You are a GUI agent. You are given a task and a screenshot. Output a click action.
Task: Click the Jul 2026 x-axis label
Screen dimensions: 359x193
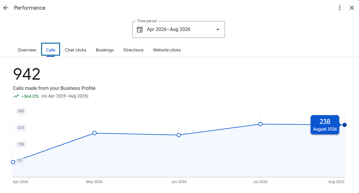click(x=260, y=182)
